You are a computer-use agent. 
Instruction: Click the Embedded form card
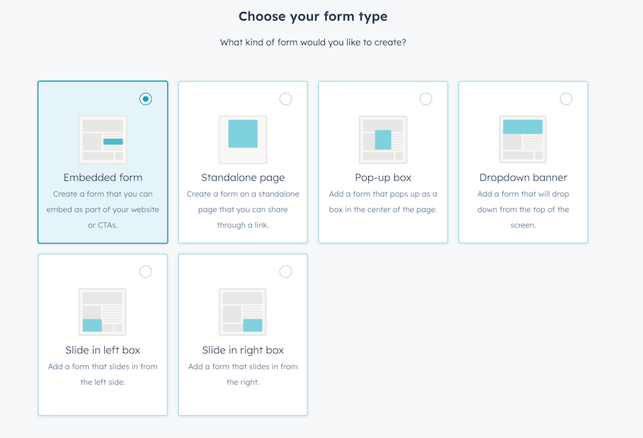click(103, 162)
